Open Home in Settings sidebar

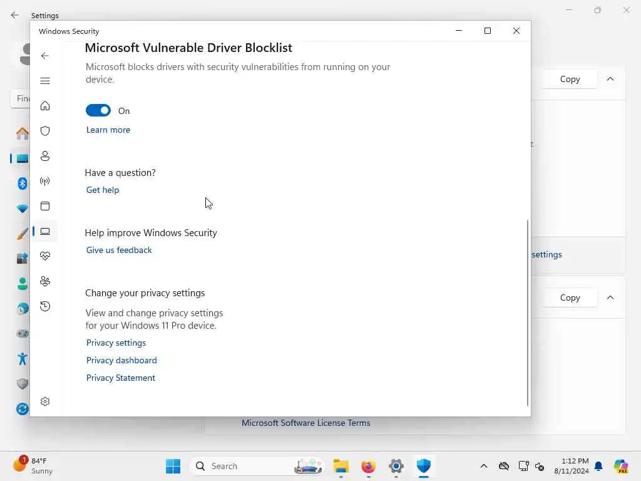tap(22, 133)
